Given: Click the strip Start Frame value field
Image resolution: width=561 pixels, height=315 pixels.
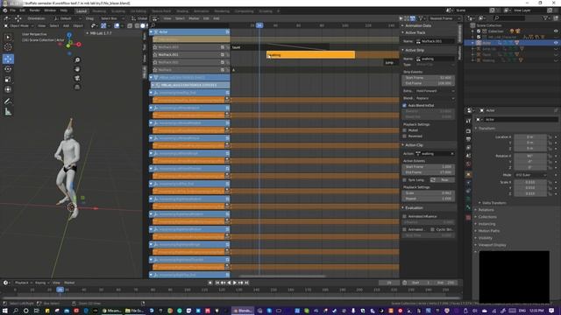Looking at the screenshot, I should coord(429,78).
